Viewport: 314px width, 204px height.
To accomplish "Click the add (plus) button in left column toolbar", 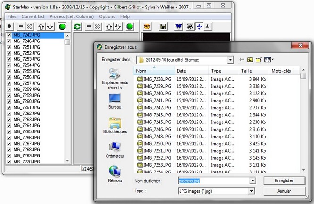I will [x=9, y=26].
